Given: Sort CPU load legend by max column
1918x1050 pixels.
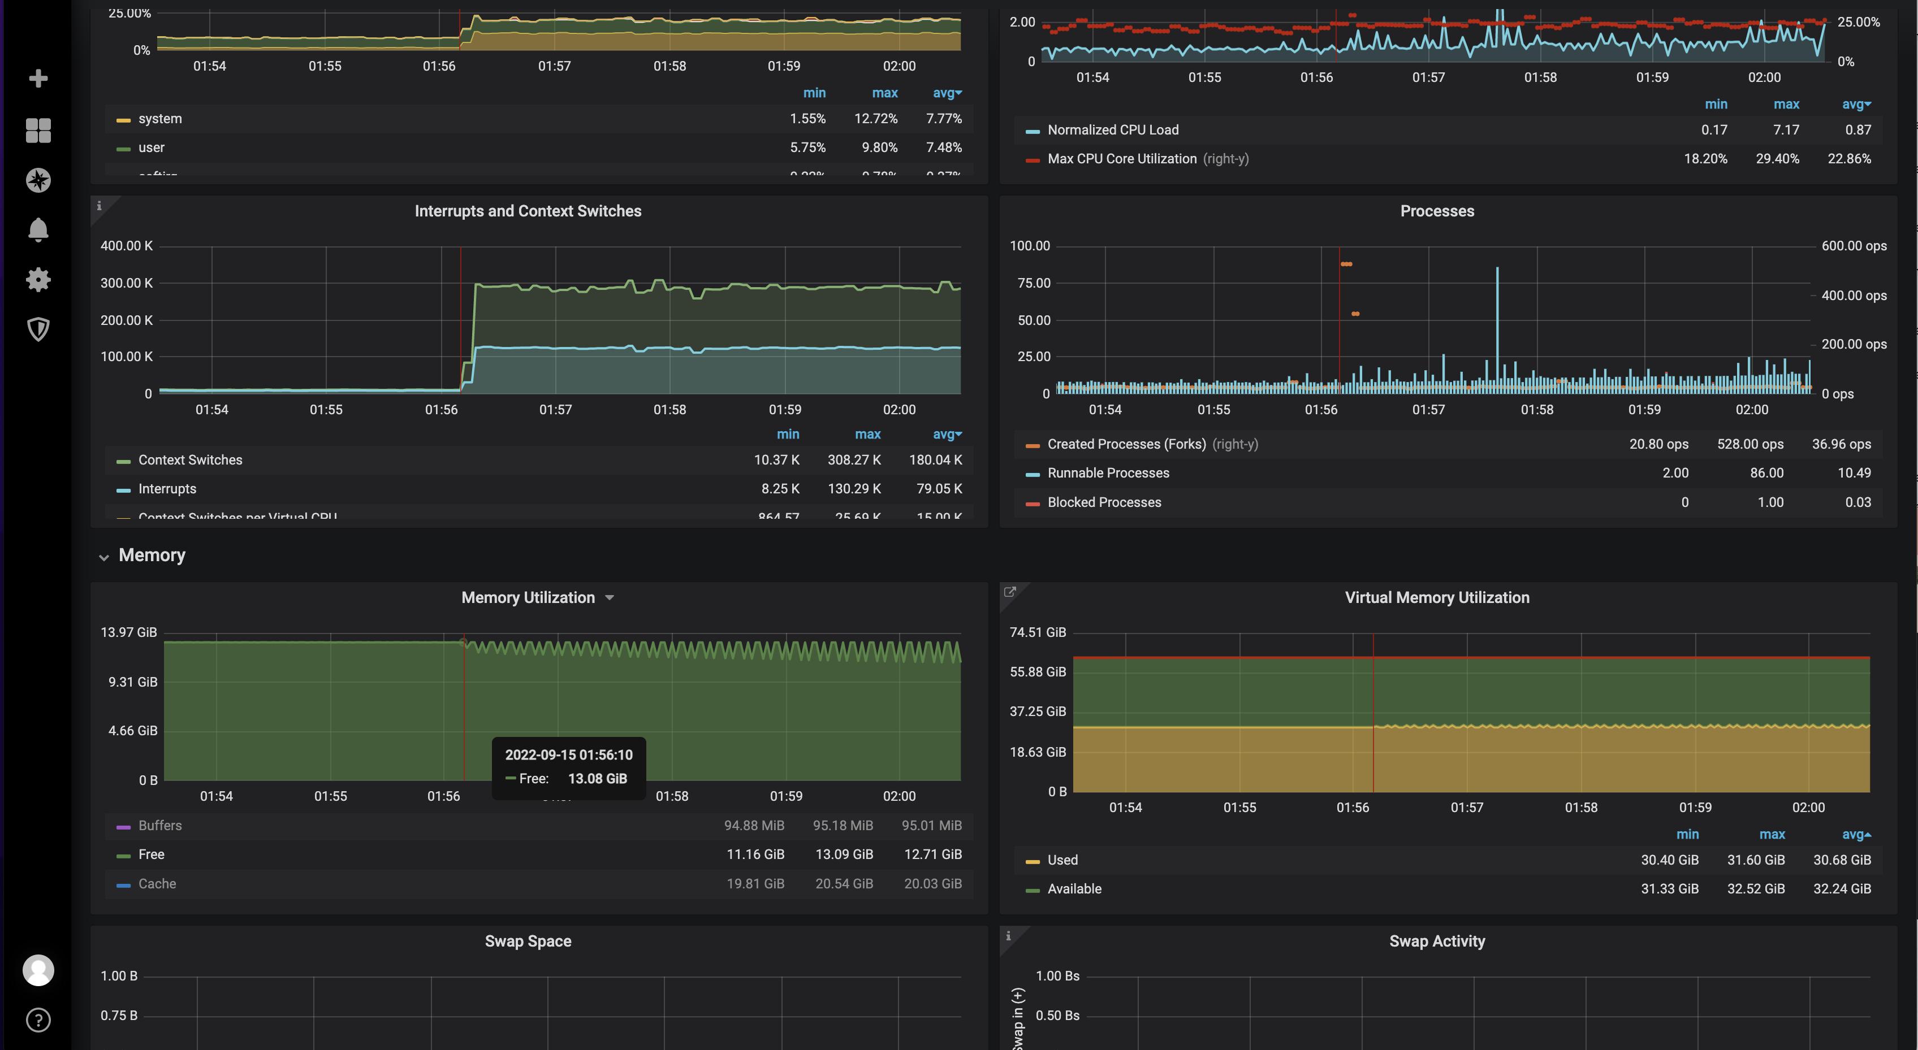Looking at the screenshot, I should (x=1786, y=104).
